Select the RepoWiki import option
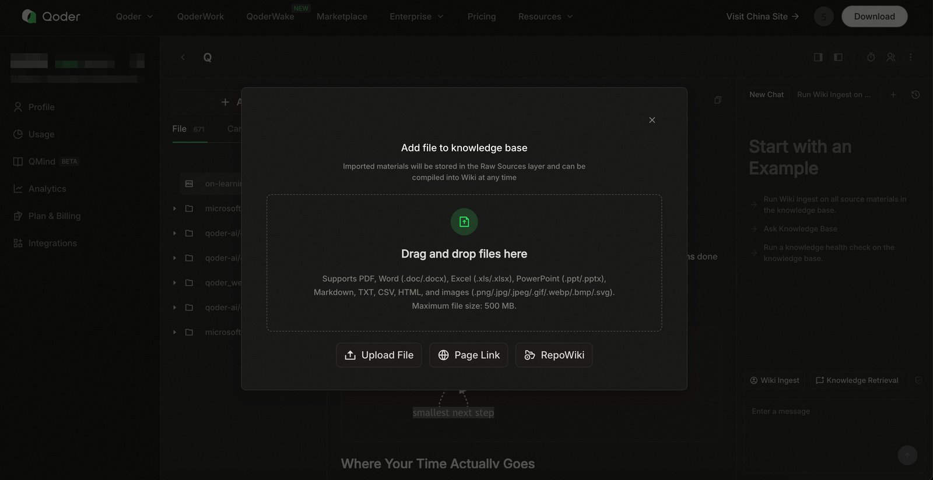 [554, 355]
